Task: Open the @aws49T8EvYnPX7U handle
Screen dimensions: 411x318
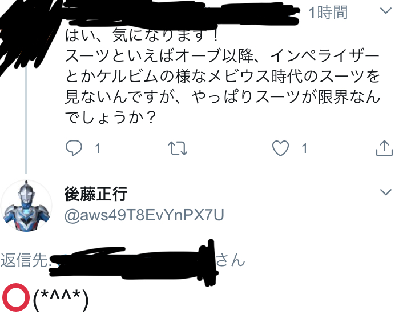Action: (144, 215)
